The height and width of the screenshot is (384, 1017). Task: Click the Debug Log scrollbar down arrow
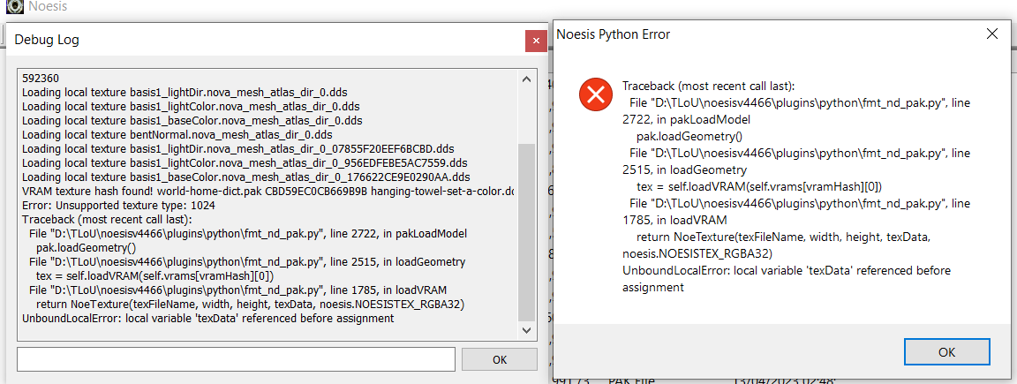[x=527, y=330]
